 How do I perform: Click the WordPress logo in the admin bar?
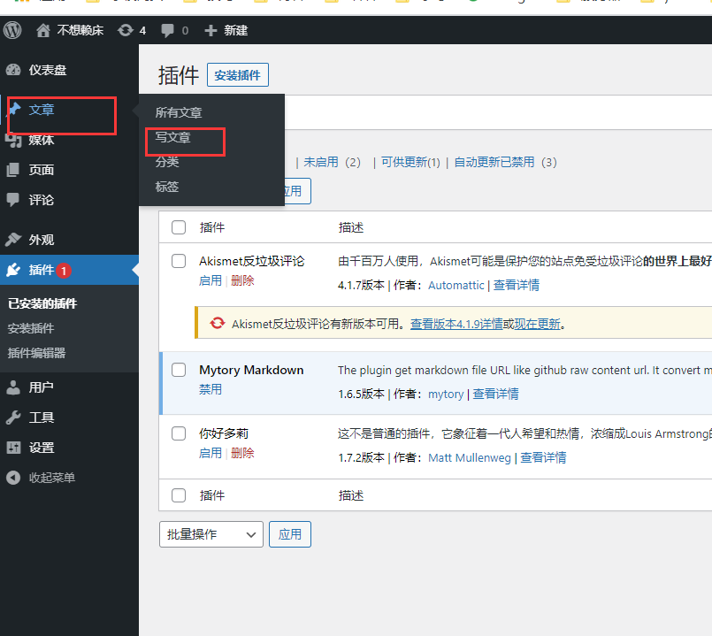coord(11,29)
